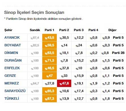Select the %37,8 Parti 2 cell for ERFELEK
Viewport: 126px width, 111px height.
click(x=64, y=68)
